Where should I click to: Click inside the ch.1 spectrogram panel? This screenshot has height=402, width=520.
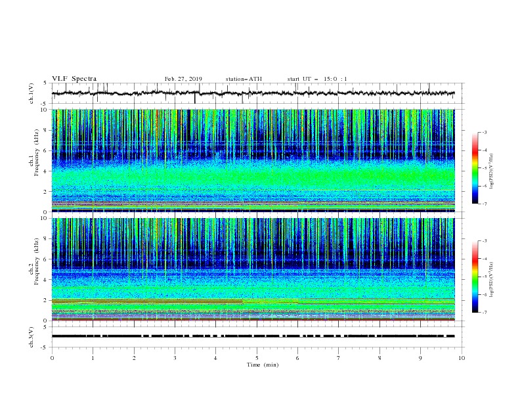click(x=253, y=160)
